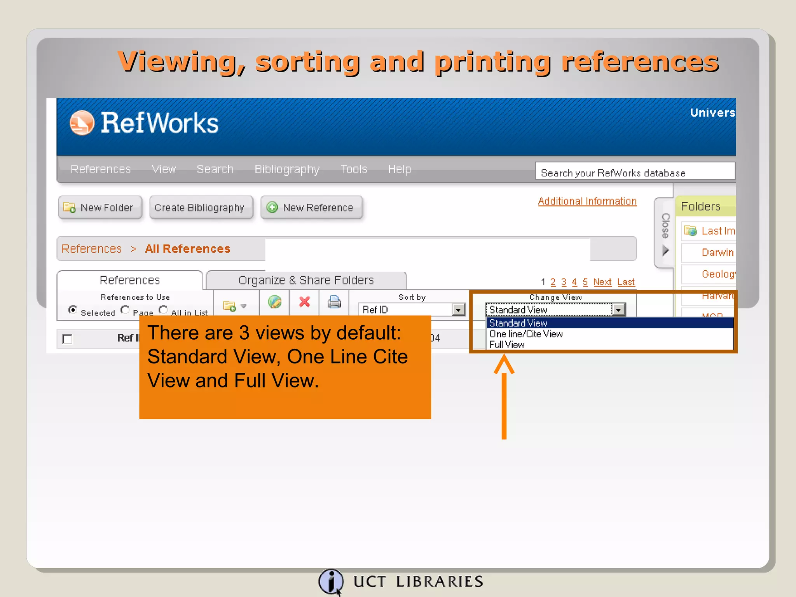The width and height of the screenshot is (796, 597).
Task: Open the View menu
Action: [x=164, y=169]
